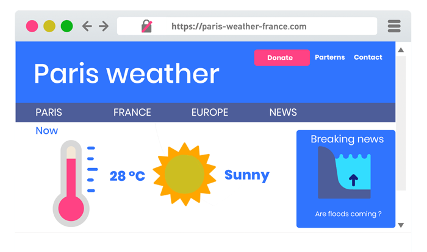The width and height of the screenshot is (427, 252).
Task: Click the vertical scrollbar track
Action: pos(401,124)
